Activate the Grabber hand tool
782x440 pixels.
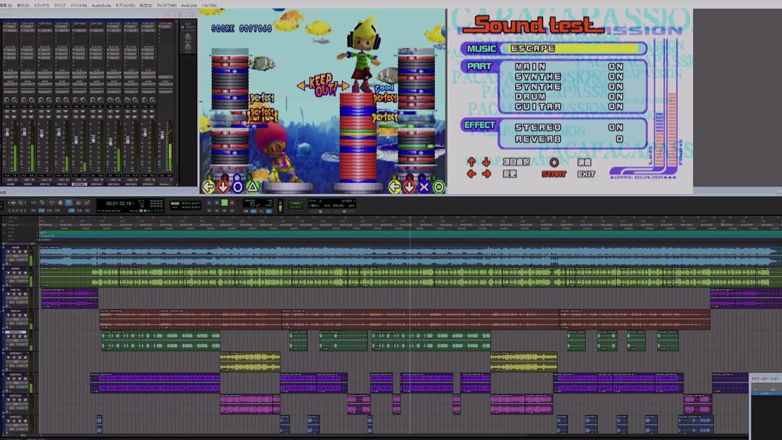click(69, 202)
